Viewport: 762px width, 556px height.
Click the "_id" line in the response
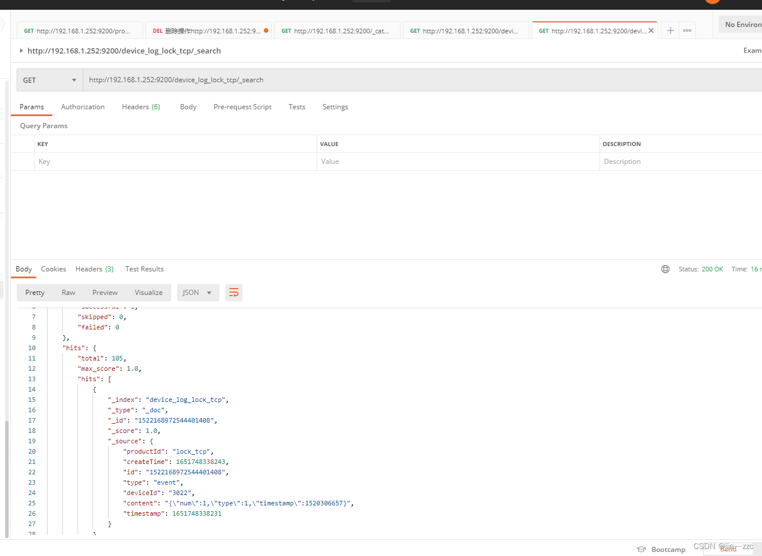click(x=163, y=420)
